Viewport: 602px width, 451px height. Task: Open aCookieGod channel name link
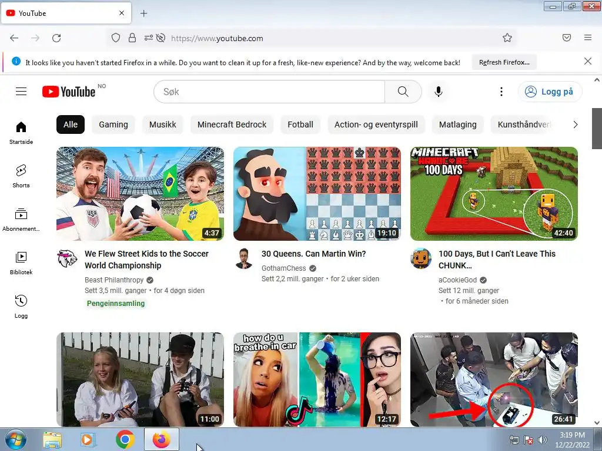(457, 280)
